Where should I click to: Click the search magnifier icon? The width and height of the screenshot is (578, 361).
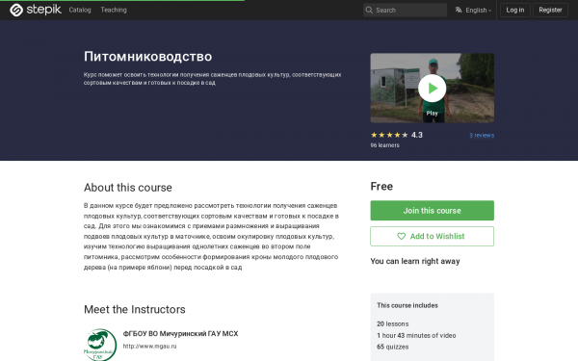tap(369, 10)
